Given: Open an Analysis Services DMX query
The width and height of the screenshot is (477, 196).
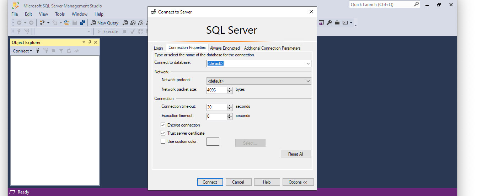Looking at the screenshot, I should [x=141, y=23].
